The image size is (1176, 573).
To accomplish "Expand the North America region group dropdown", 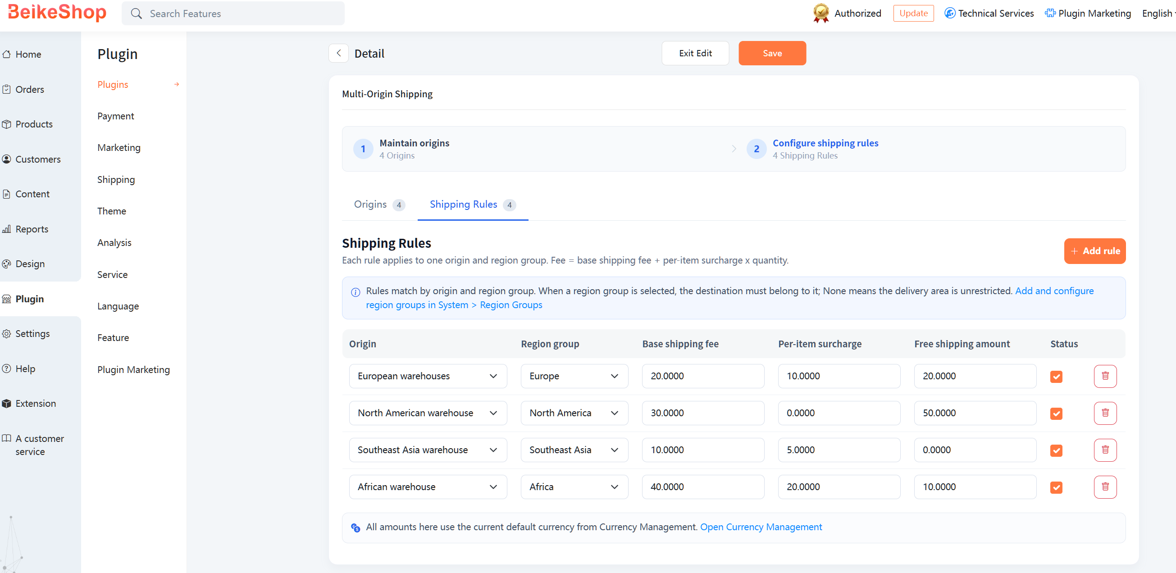I will pos(574,413).
